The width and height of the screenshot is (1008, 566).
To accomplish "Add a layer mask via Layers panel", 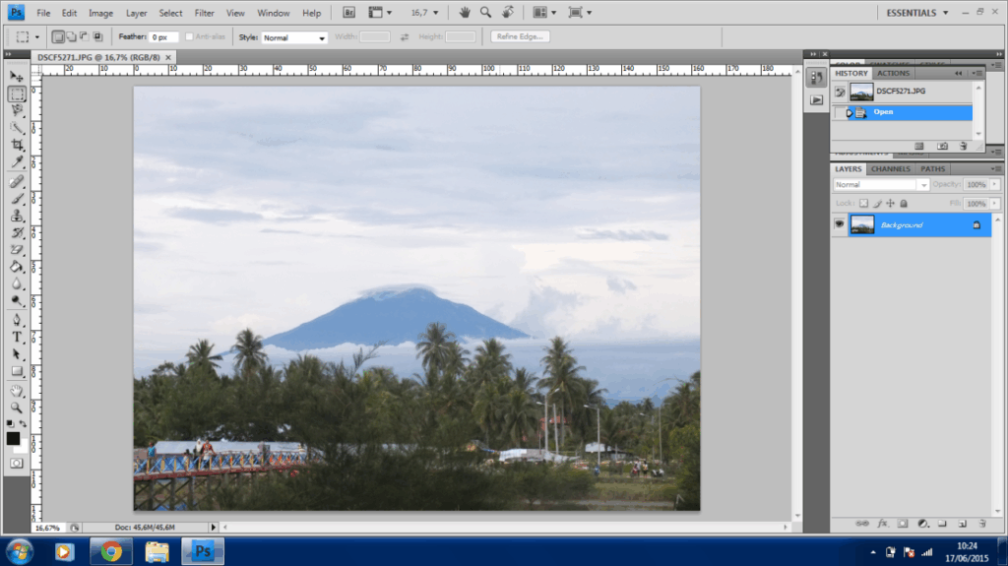I will 903,524.
